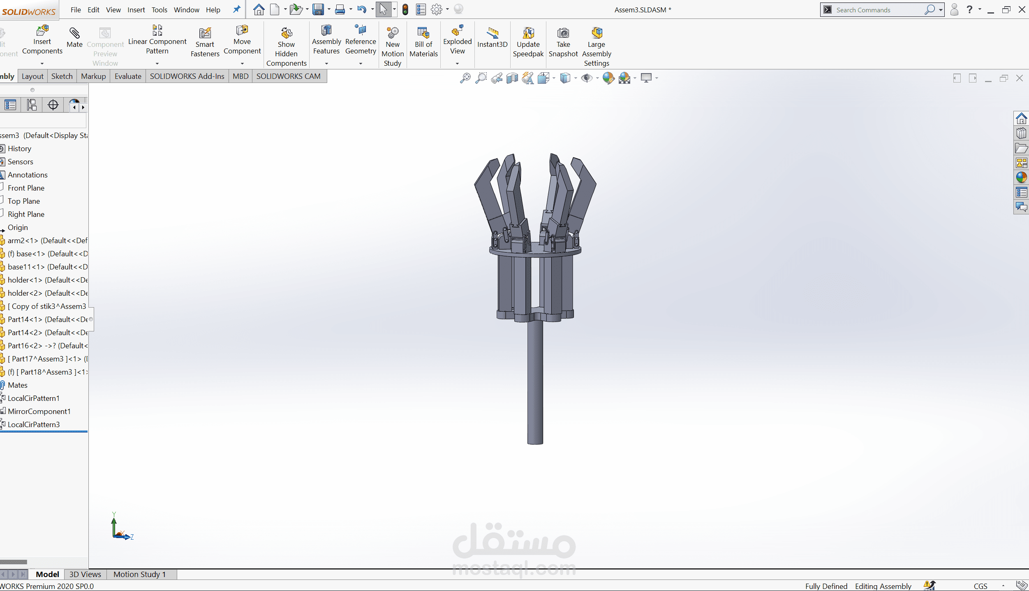Click the user login profile icon

point(954,9)
